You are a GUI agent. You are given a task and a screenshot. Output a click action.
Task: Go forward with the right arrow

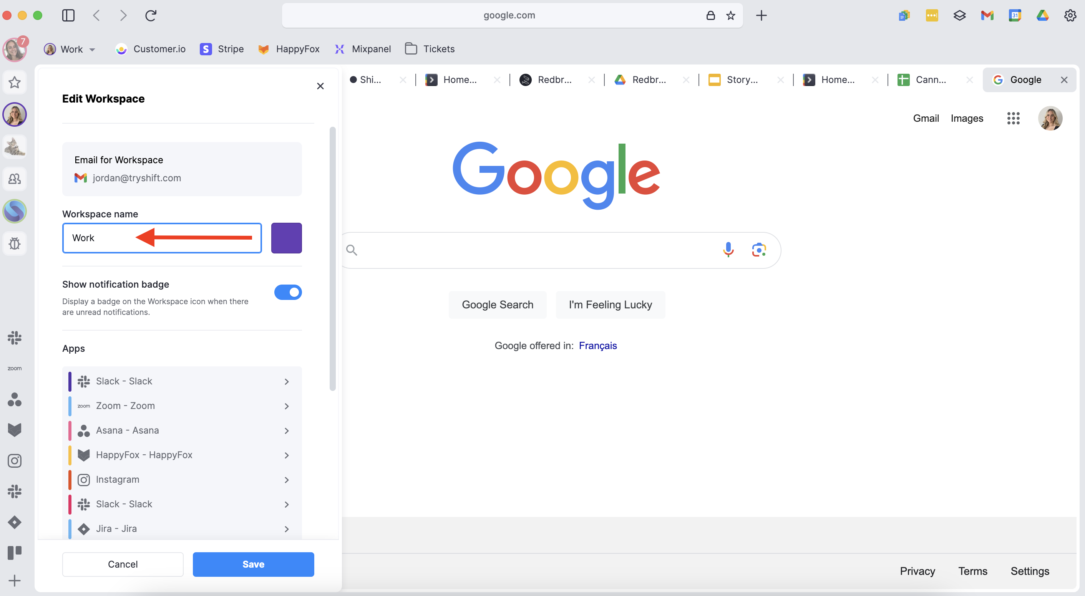[123, 16]
